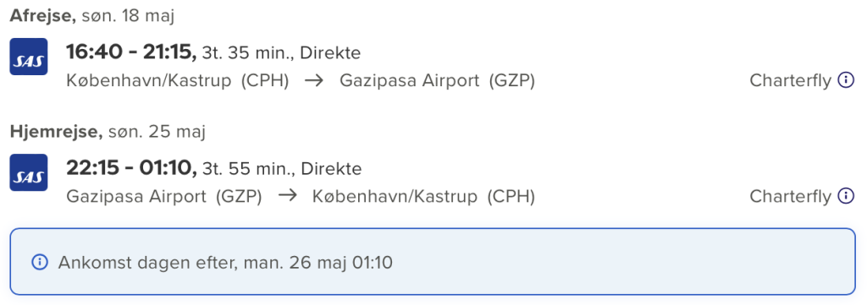Click the 16:40 - 21:15 departure time
867x305 pixels.
click(x=131, y=52)
